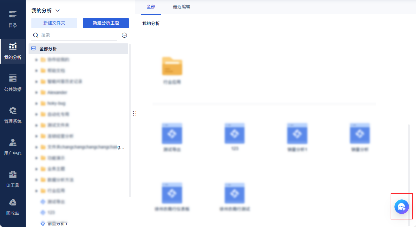Click the 新建文件夹 button
Image resolution: width=416 pixels, height=227 pixels.
pyautogui.click(x=54, y=23)
